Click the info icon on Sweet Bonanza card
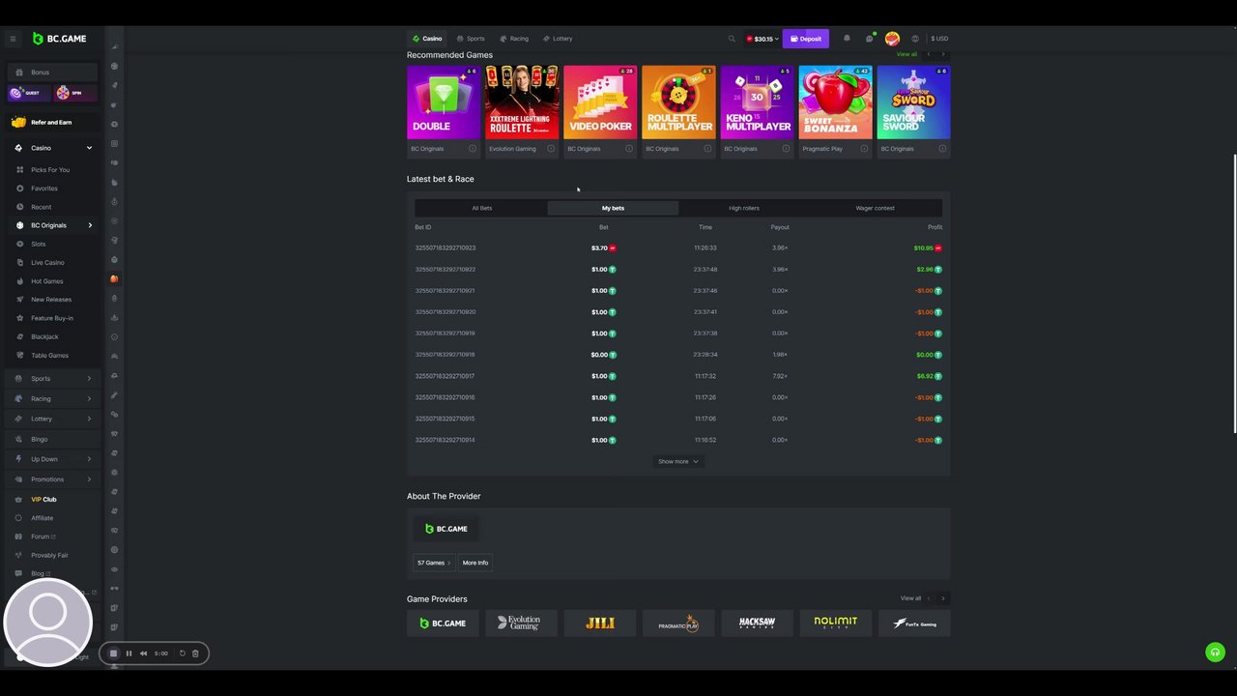The image size is (1237, 696). (864, 149)
